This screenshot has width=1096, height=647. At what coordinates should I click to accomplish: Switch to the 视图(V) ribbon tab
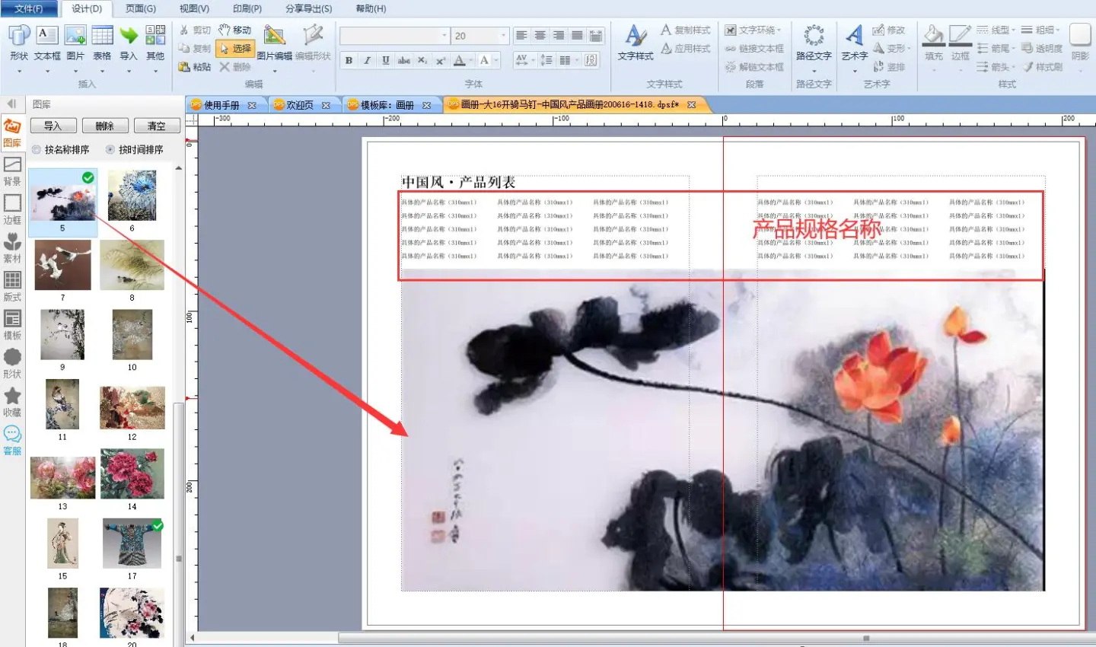pos(194,8)
